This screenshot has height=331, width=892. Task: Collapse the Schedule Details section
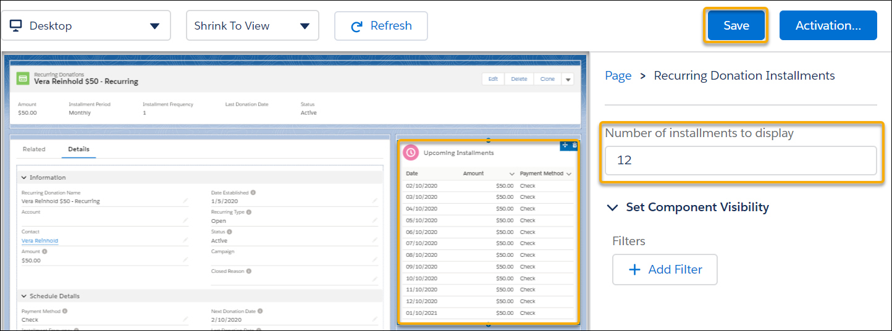click(x=24, y=296)
